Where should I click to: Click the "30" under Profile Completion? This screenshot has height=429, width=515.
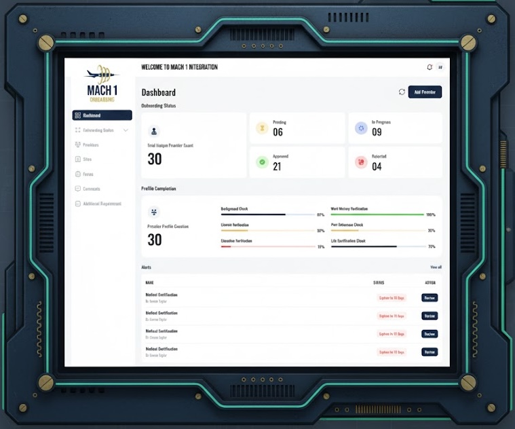155,240
